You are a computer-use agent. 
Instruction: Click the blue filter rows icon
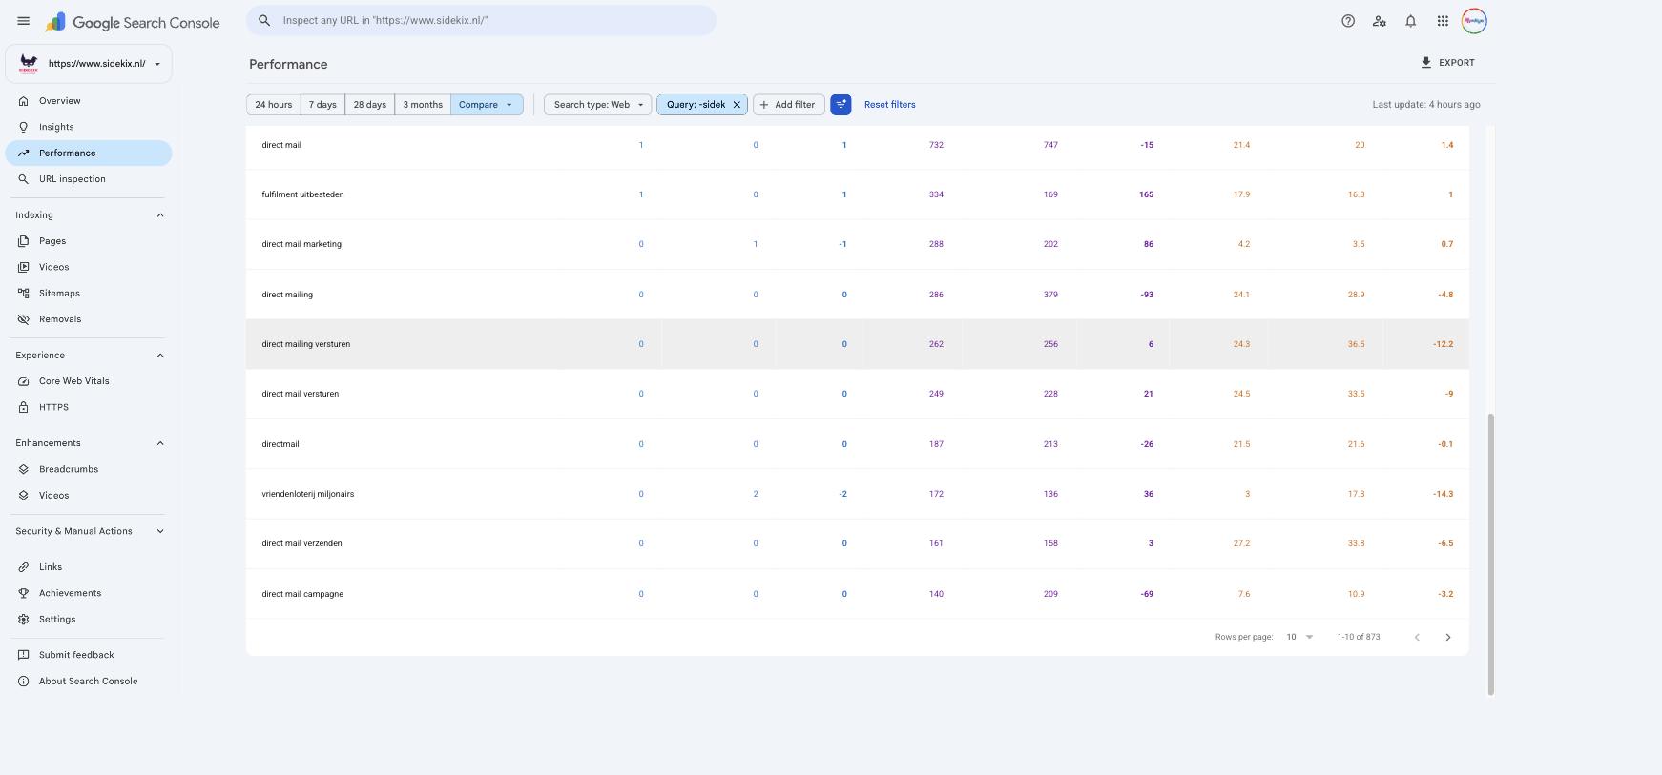(x=841, y=105)
